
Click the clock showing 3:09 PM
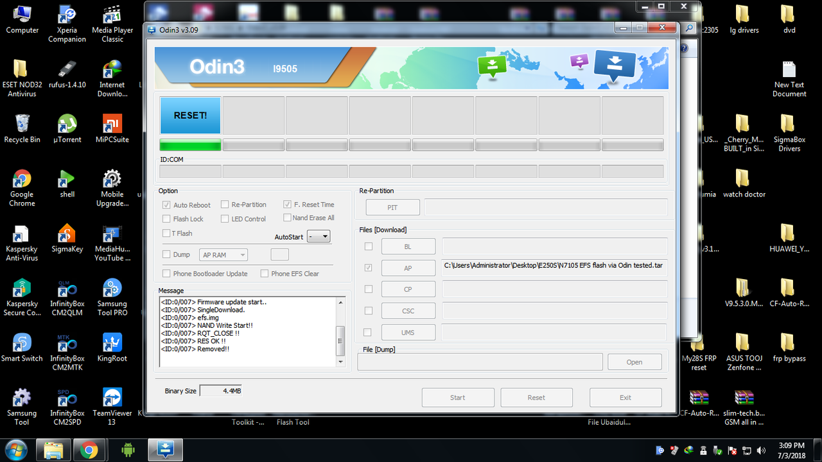tap(791, 445)
